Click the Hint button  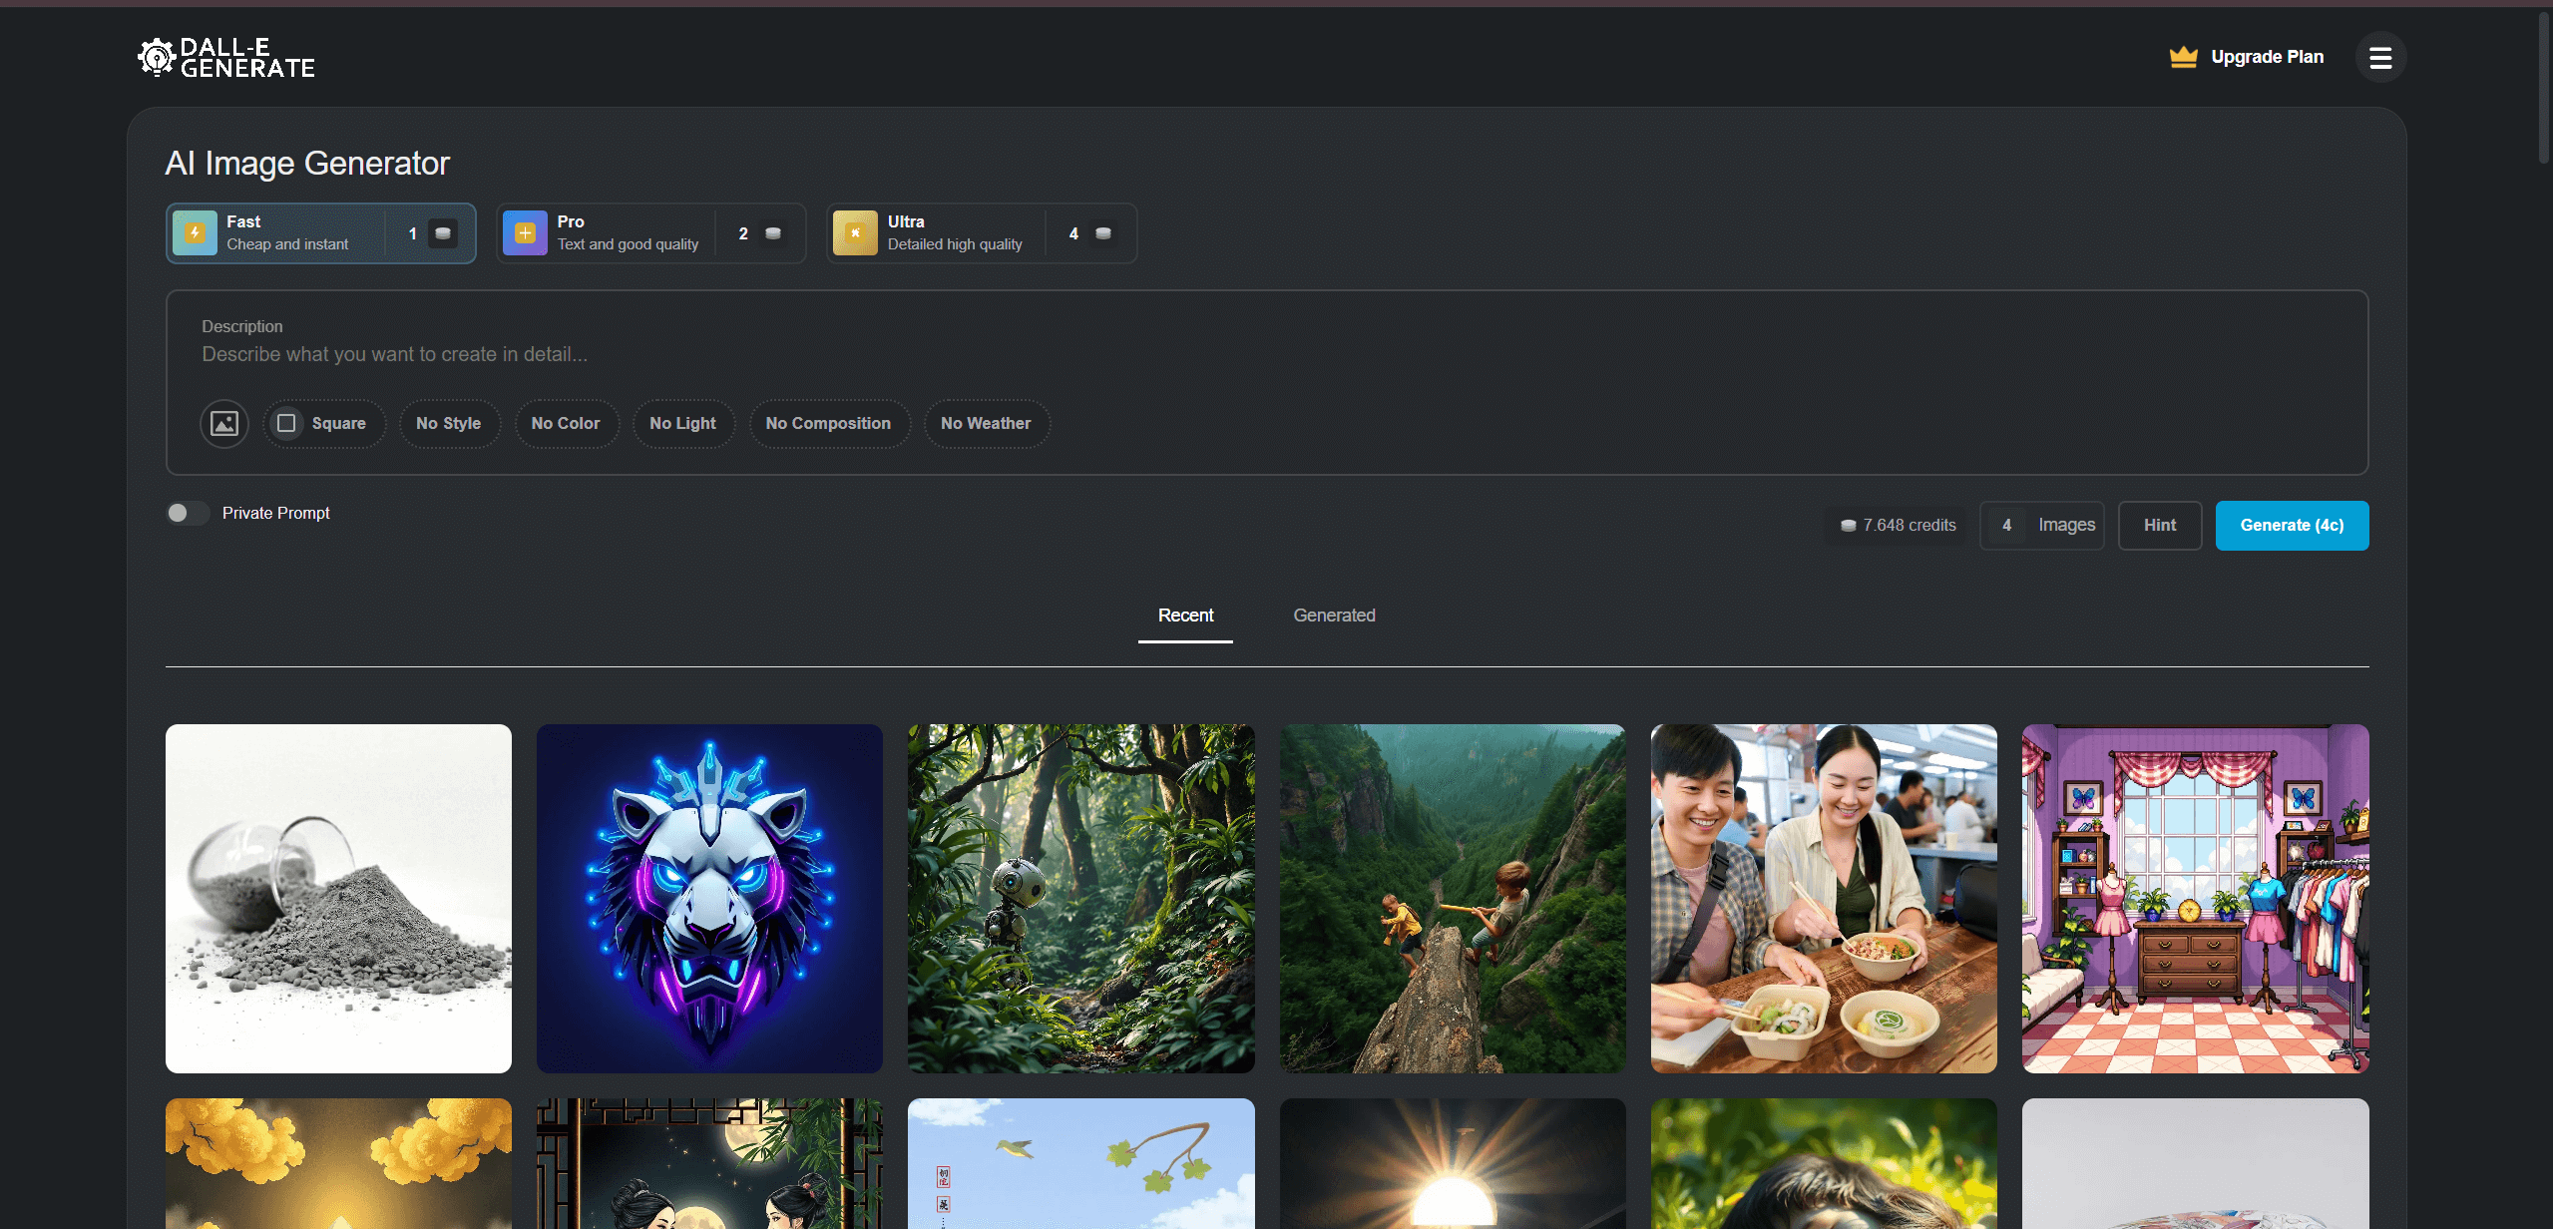click(2159, 526)
